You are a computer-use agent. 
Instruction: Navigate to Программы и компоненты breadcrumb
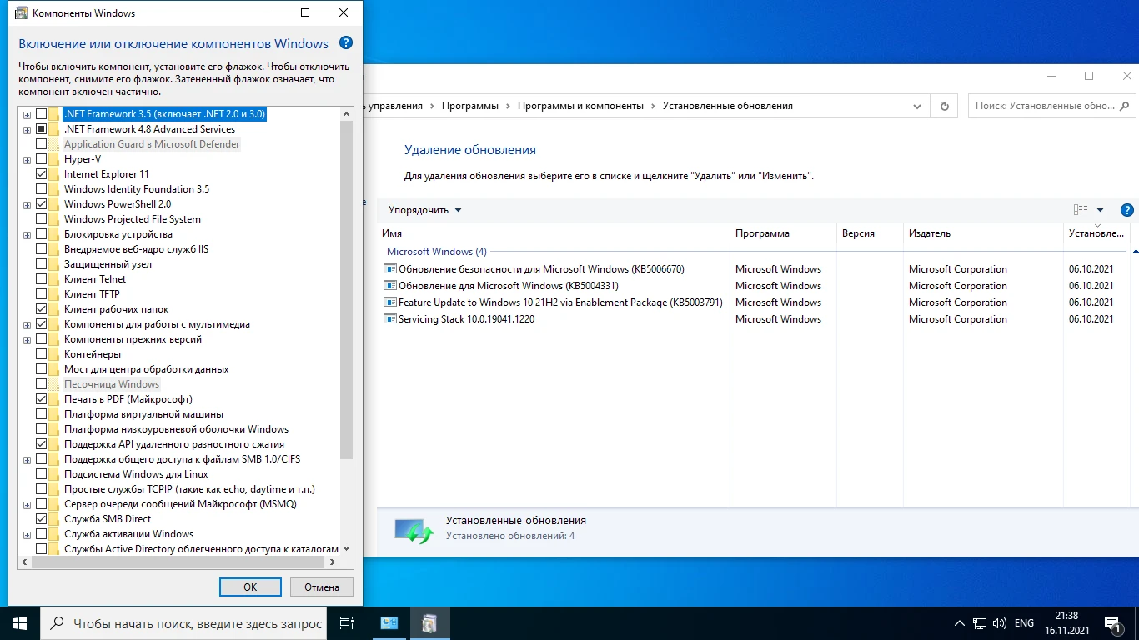coord(580,106)
